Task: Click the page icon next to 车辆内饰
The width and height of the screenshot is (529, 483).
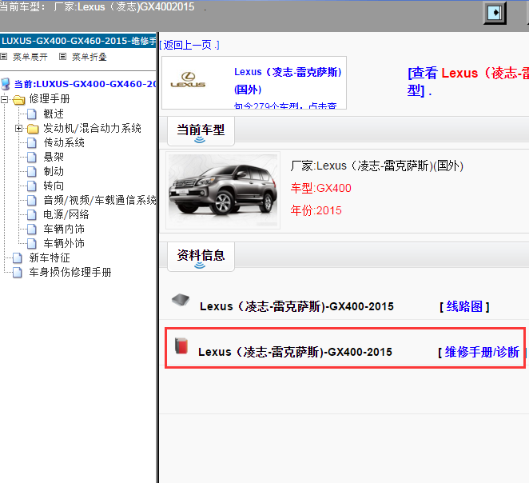Action: pyautogui.click(x=32, y=230)
